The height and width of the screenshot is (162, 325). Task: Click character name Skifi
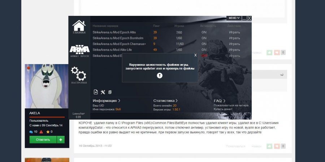pyautogui.click(x=118, y=109)
